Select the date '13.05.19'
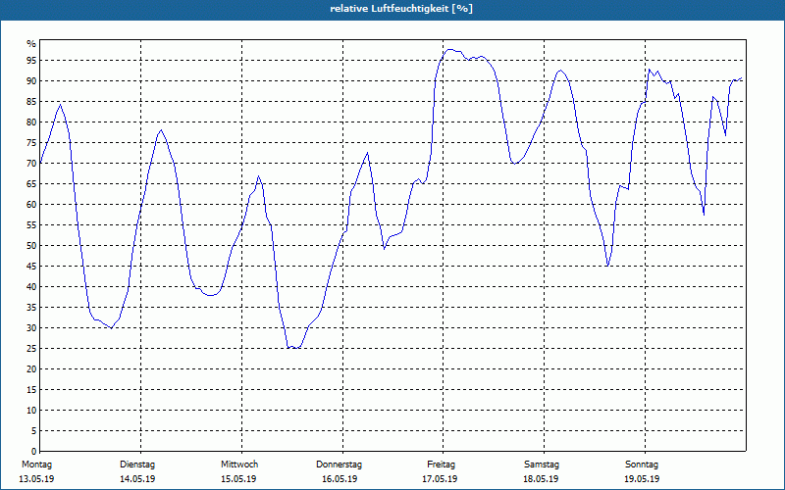Screen dimensions: 785x490 [36, 479]
